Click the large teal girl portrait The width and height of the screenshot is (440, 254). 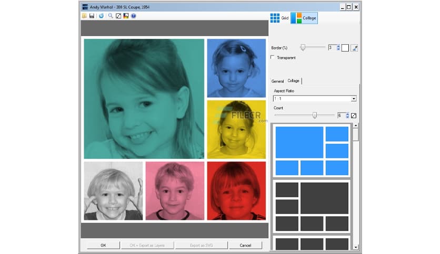144,99
